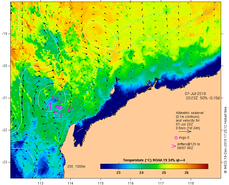Click the 'Argo 0' label
This screenshot has height=185, width=229.
184,138
